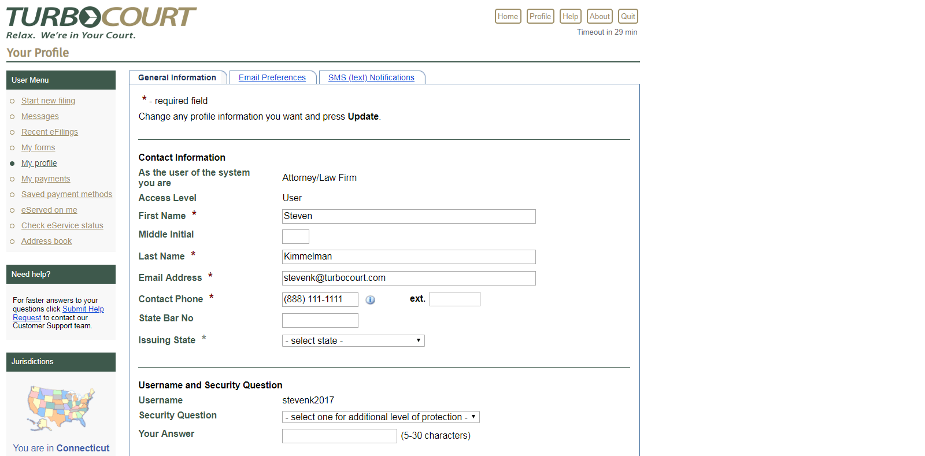Open Start new filing link
Image resolution: width=925 pixels, height=456 pixels.
click(48, 101)
